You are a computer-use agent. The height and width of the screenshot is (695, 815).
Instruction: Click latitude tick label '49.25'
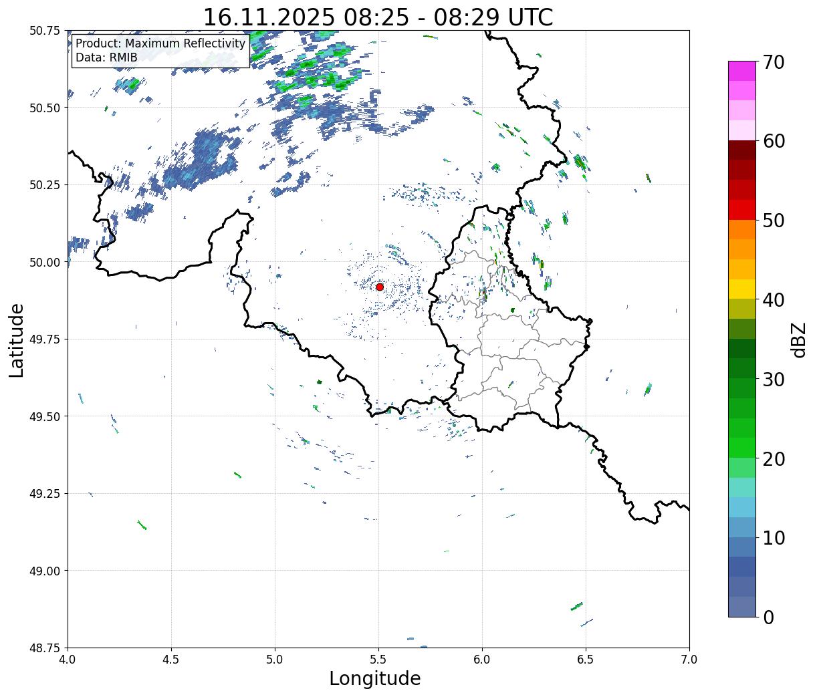click(x=45, y=494)
